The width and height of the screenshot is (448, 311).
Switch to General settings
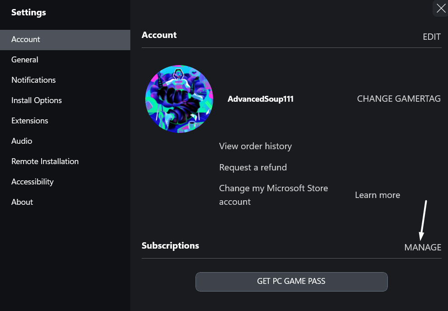(25, 60)
